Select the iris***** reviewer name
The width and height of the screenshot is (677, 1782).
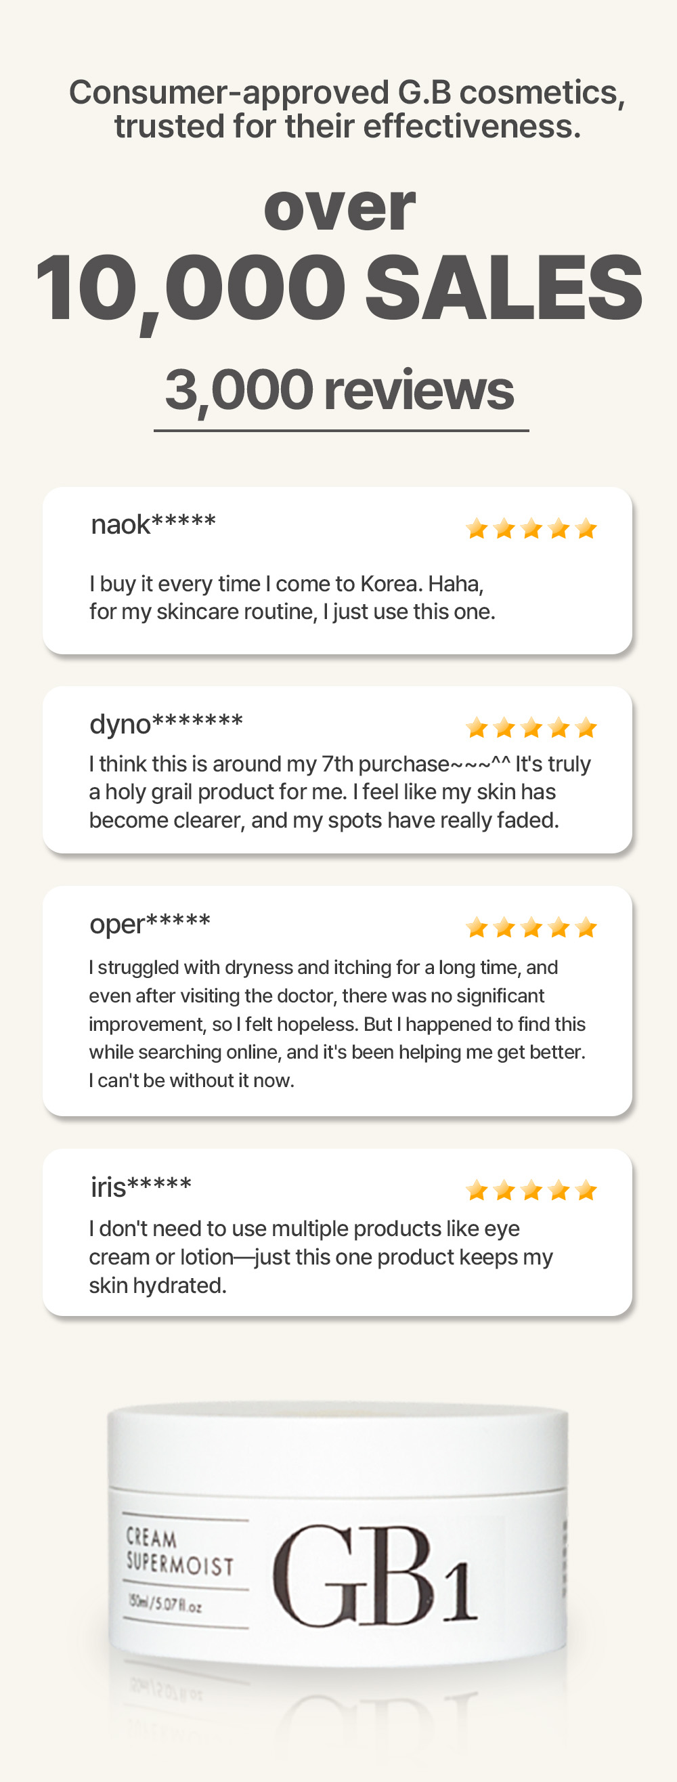tap(141, 1187)
